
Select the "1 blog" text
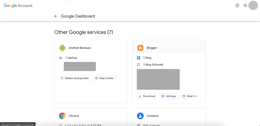click(147, 58)
